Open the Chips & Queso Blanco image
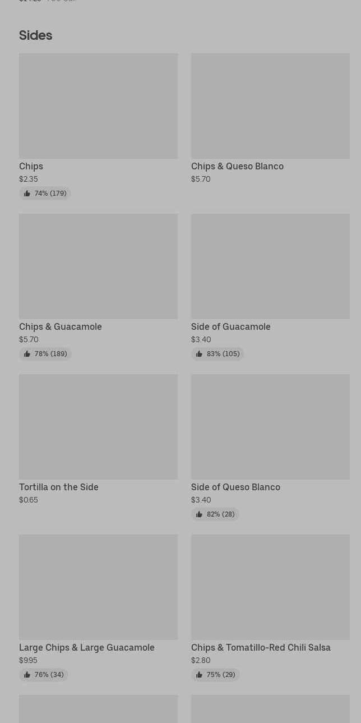The height and width of the screenshot is (723, 361). tap(270, 106)
